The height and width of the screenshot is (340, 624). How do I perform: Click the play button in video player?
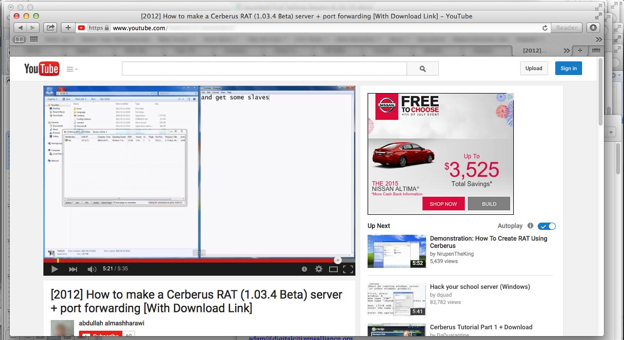pyautogui.click(x=55, y=269)
